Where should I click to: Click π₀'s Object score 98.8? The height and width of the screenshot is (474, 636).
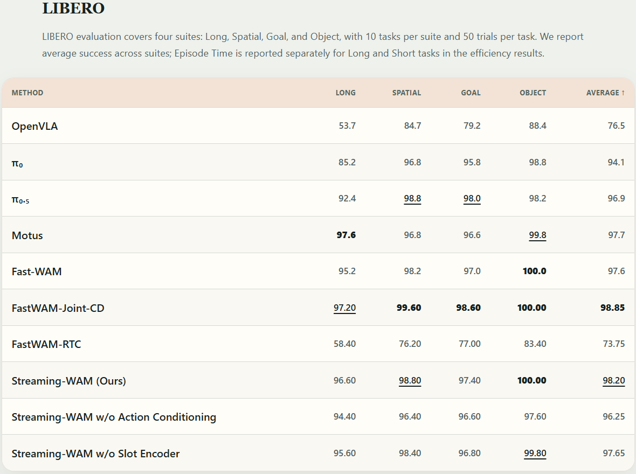tap(537, 162)
